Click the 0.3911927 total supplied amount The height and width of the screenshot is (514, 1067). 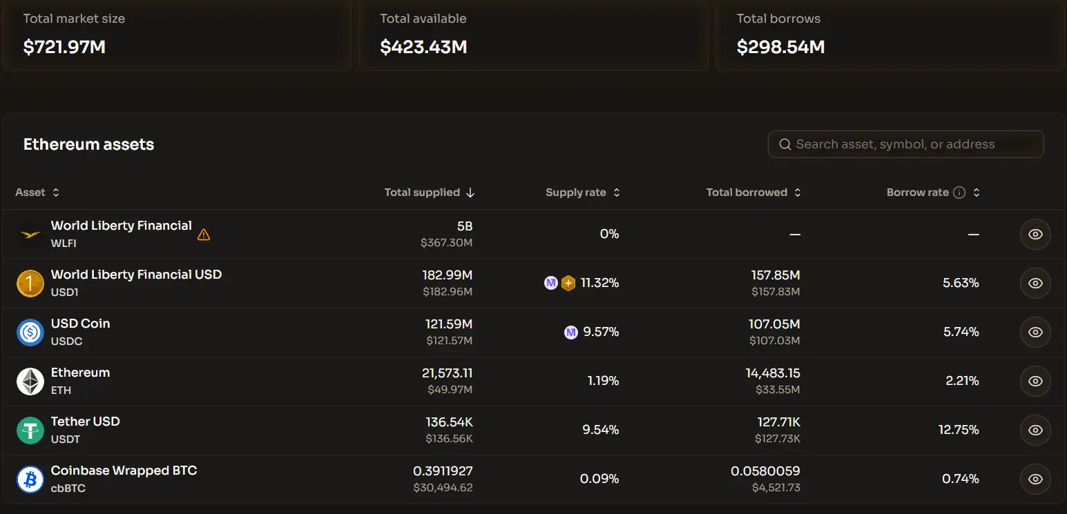click(443, 471)
